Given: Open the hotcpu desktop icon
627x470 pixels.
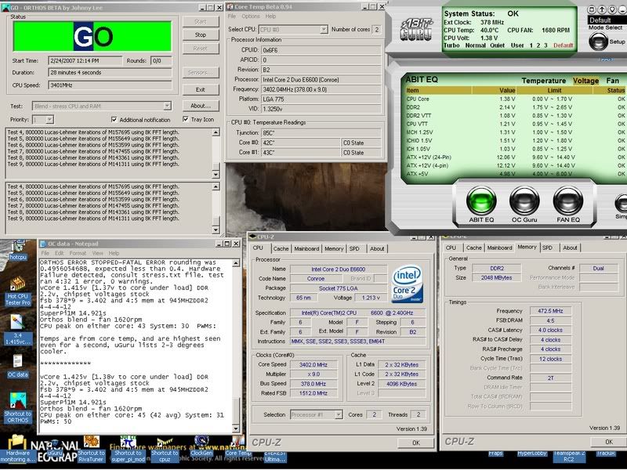Looking at the screenshot, I should 17,251.
